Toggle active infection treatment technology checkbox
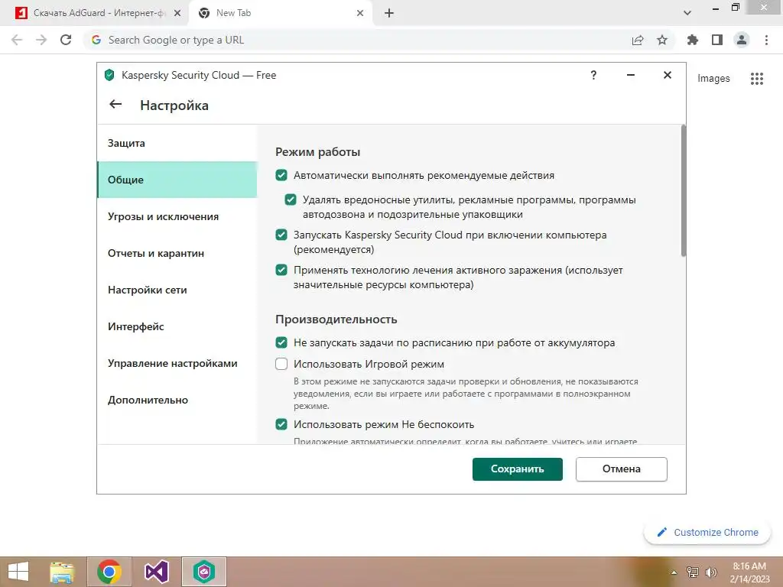The width and height of the screenshot is (783, 587). 281,270
